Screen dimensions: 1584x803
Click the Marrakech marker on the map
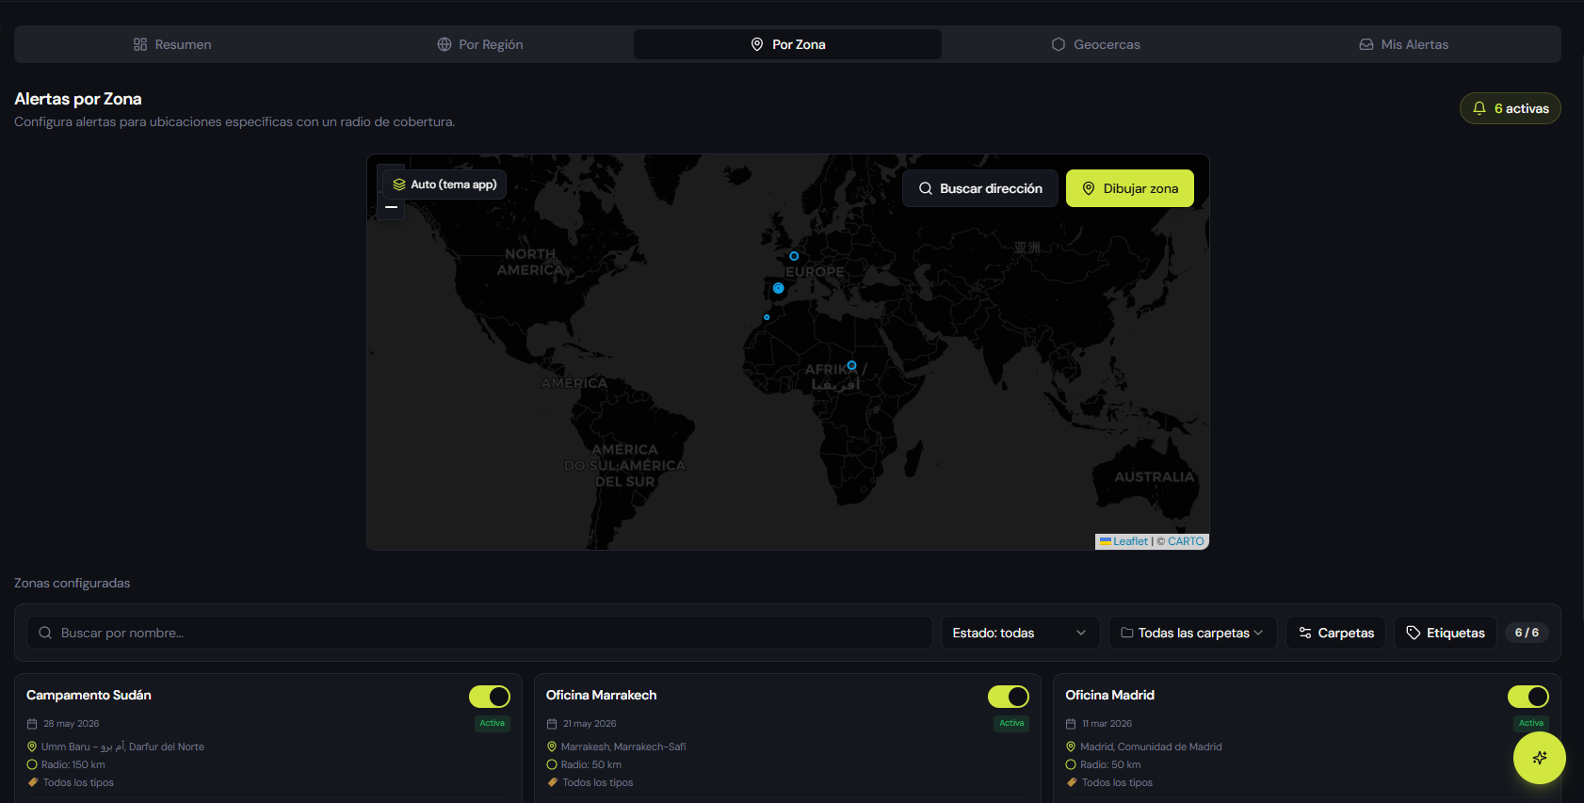[x=767, y=317]
